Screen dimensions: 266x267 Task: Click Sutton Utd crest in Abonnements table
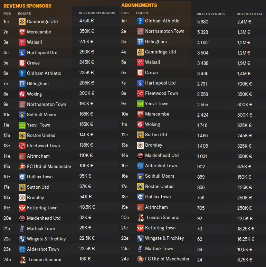pyautogui.click(x=140, y=135)
